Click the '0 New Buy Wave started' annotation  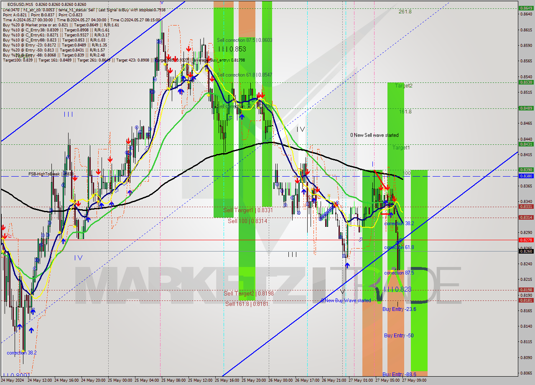(346, 300)
